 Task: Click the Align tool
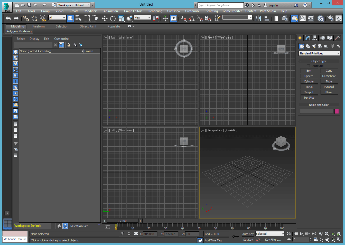(x=267, y=18)
